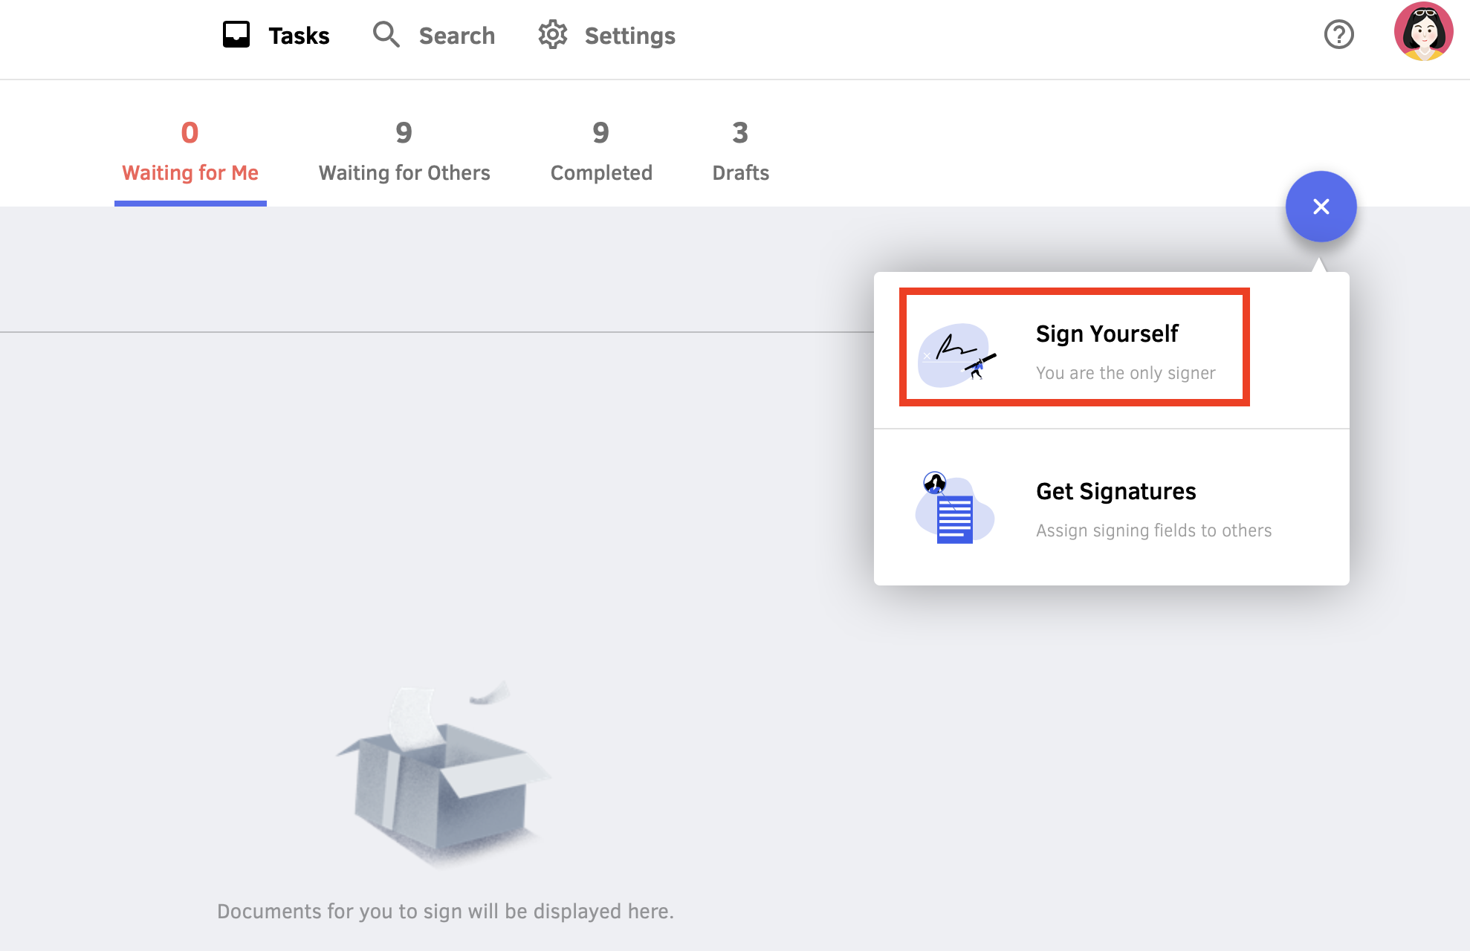Open the Search magnifier icon
Screen dimensions: 1470x951
tap(386, 34)
